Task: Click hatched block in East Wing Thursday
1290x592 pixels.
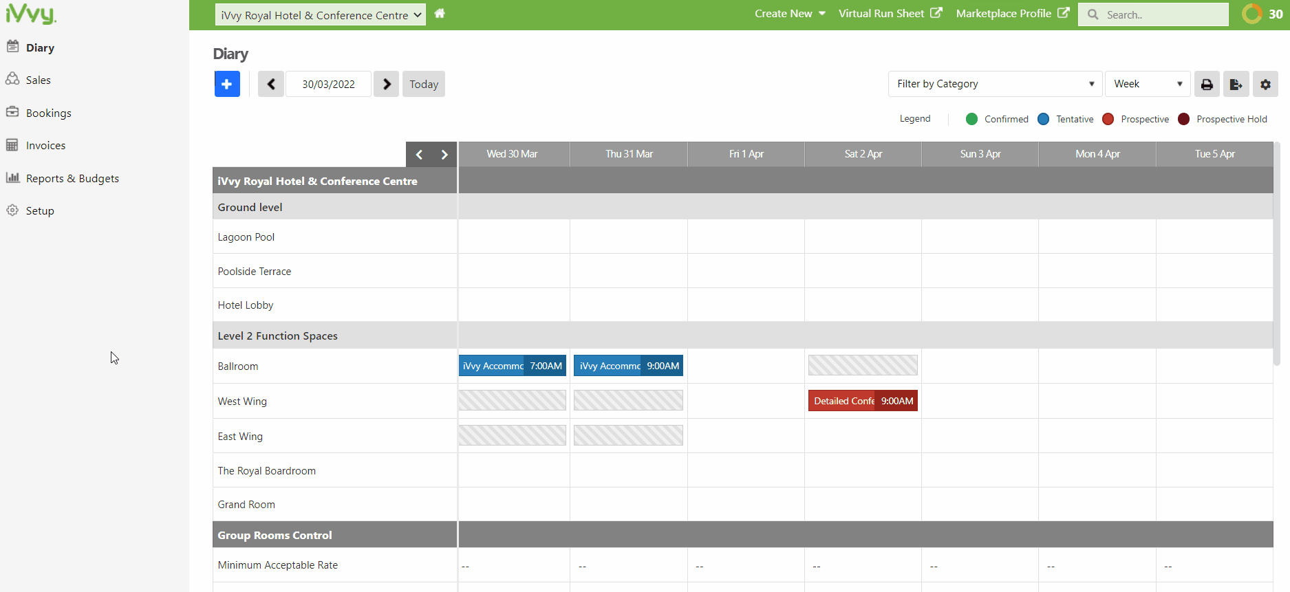Action: (x=628, y=435)
